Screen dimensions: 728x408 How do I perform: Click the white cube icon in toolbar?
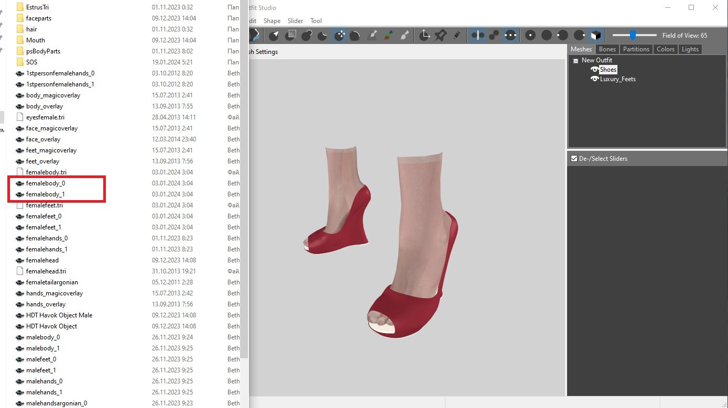(x=595, y=35)
